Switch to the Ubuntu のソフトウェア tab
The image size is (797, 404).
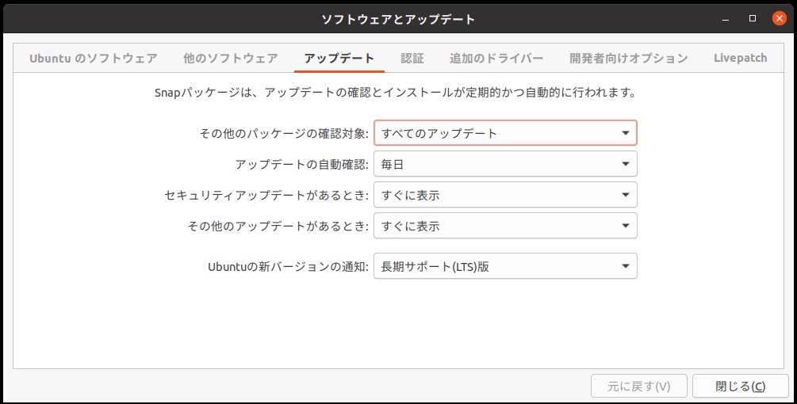pyautogui.click(x=93, y=59)
